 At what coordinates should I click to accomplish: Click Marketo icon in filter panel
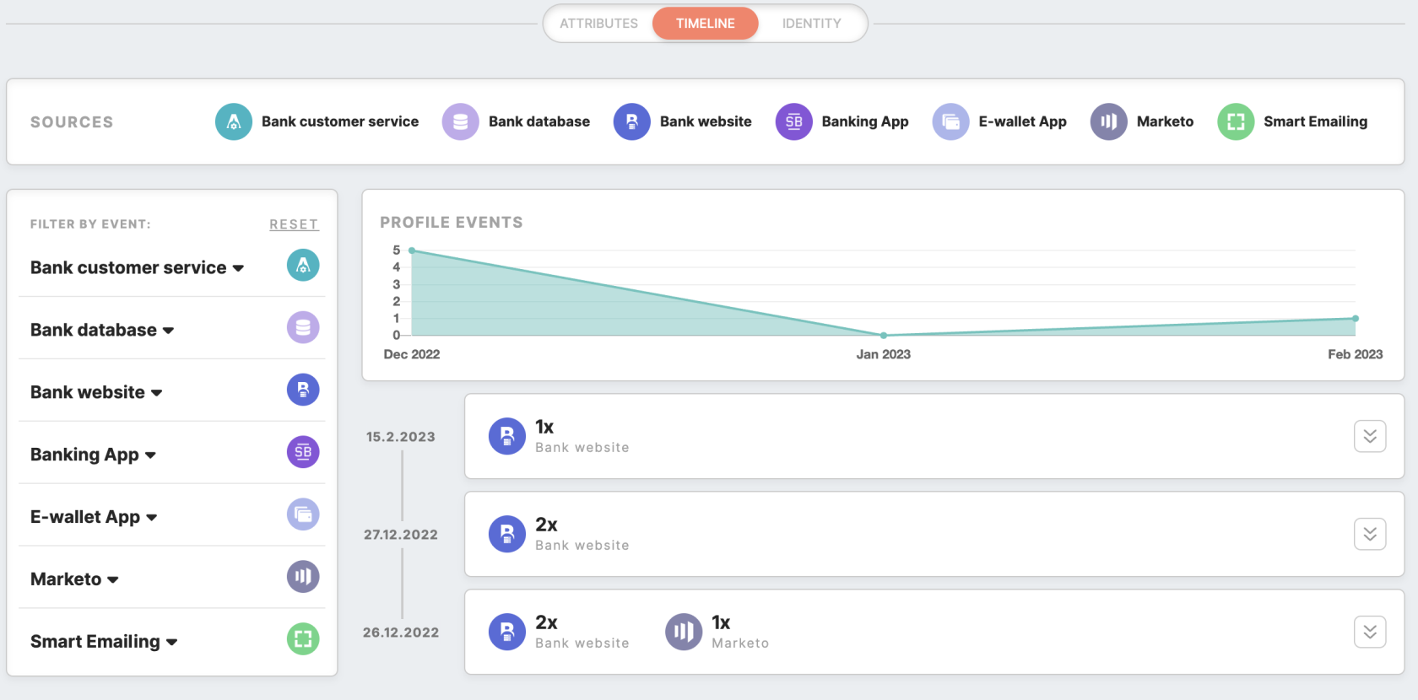coord(303,577)
